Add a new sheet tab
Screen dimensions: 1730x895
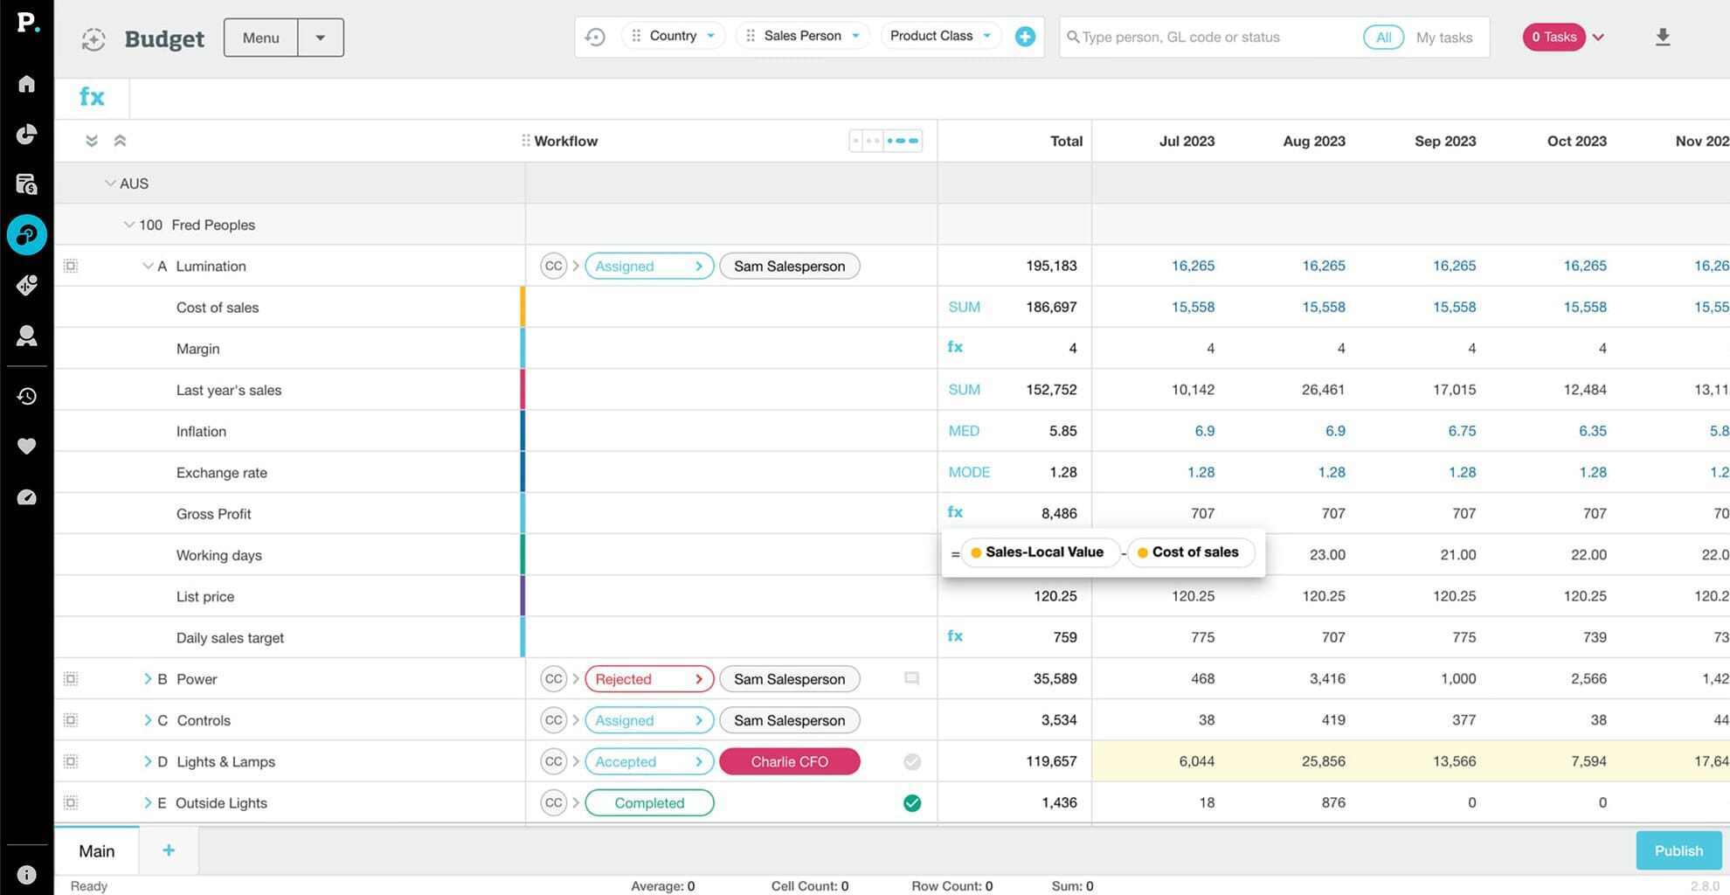click(x=169, y=850)
